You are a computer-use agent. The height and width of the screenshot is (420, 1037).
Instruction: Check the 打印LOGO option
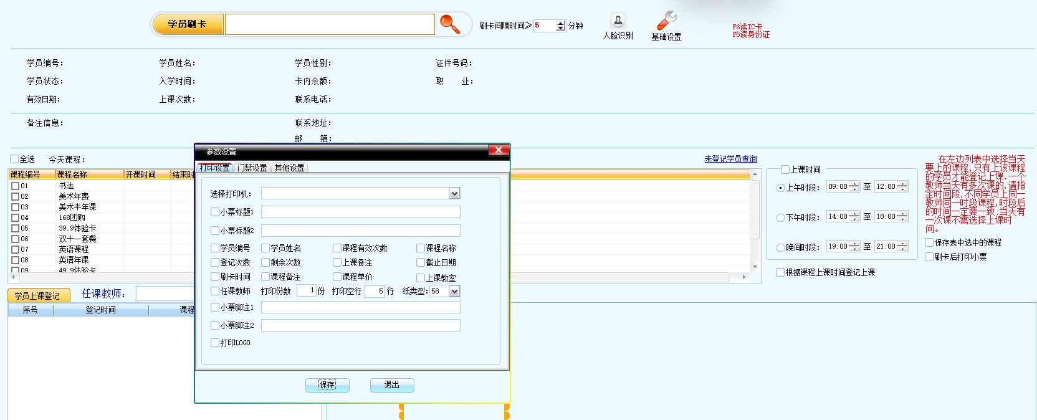point(215,343)
